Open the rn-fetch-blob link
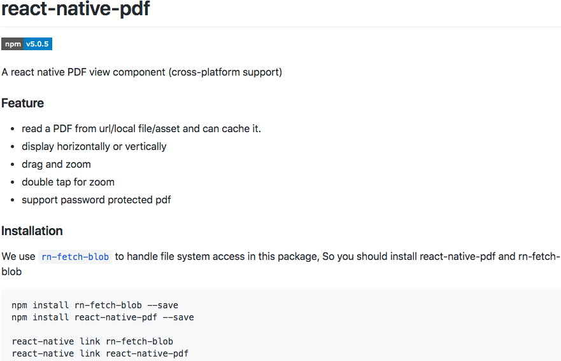Image resolution: width=561 pixels, height=361 pixels. point(75,257)
